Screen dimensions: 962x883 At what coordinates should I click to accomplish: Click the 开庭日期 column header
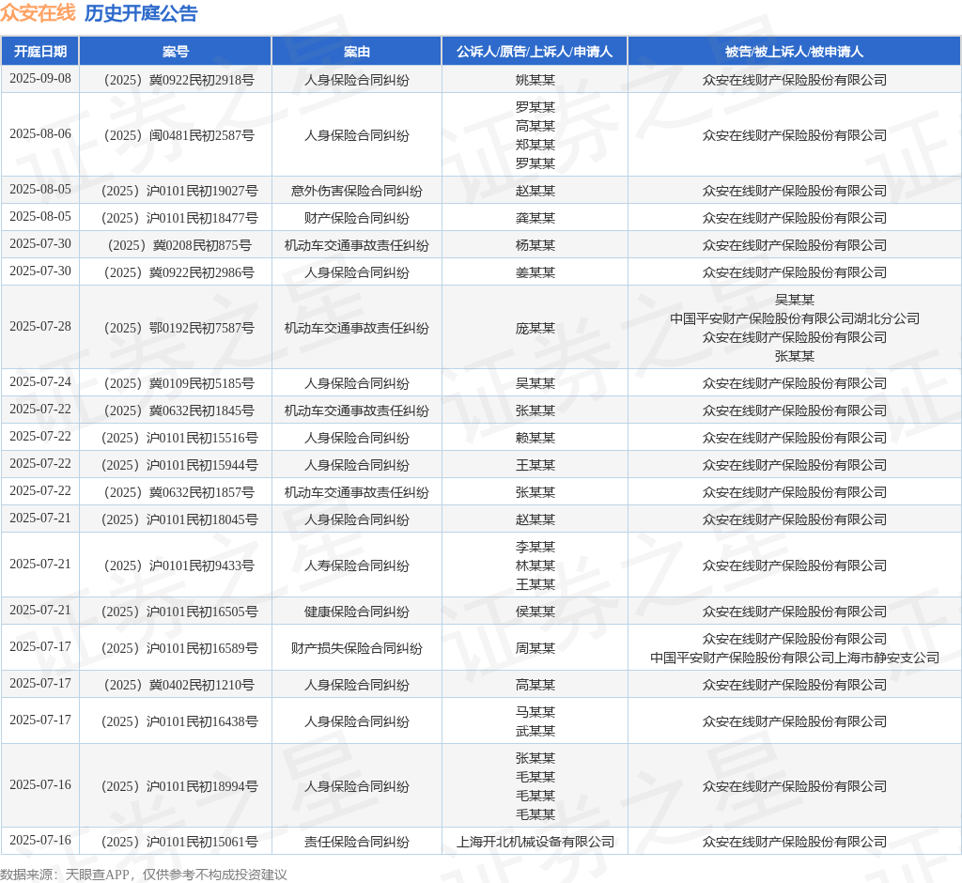(39, 52)
